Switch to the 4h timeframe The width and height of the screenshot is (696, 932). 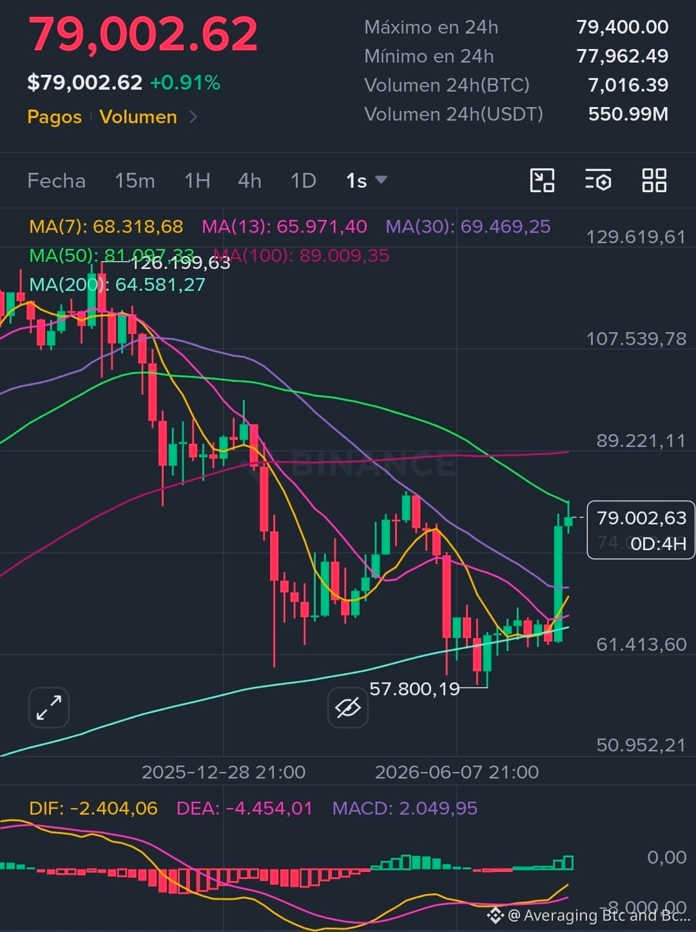coord(249,181)
